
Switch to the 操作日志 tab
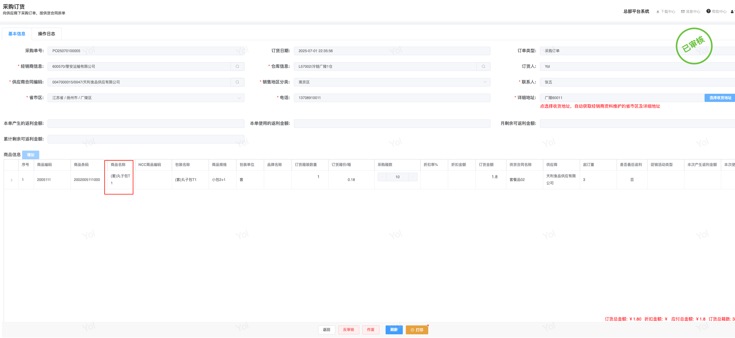pyautogui.click(x=47, y=34)
